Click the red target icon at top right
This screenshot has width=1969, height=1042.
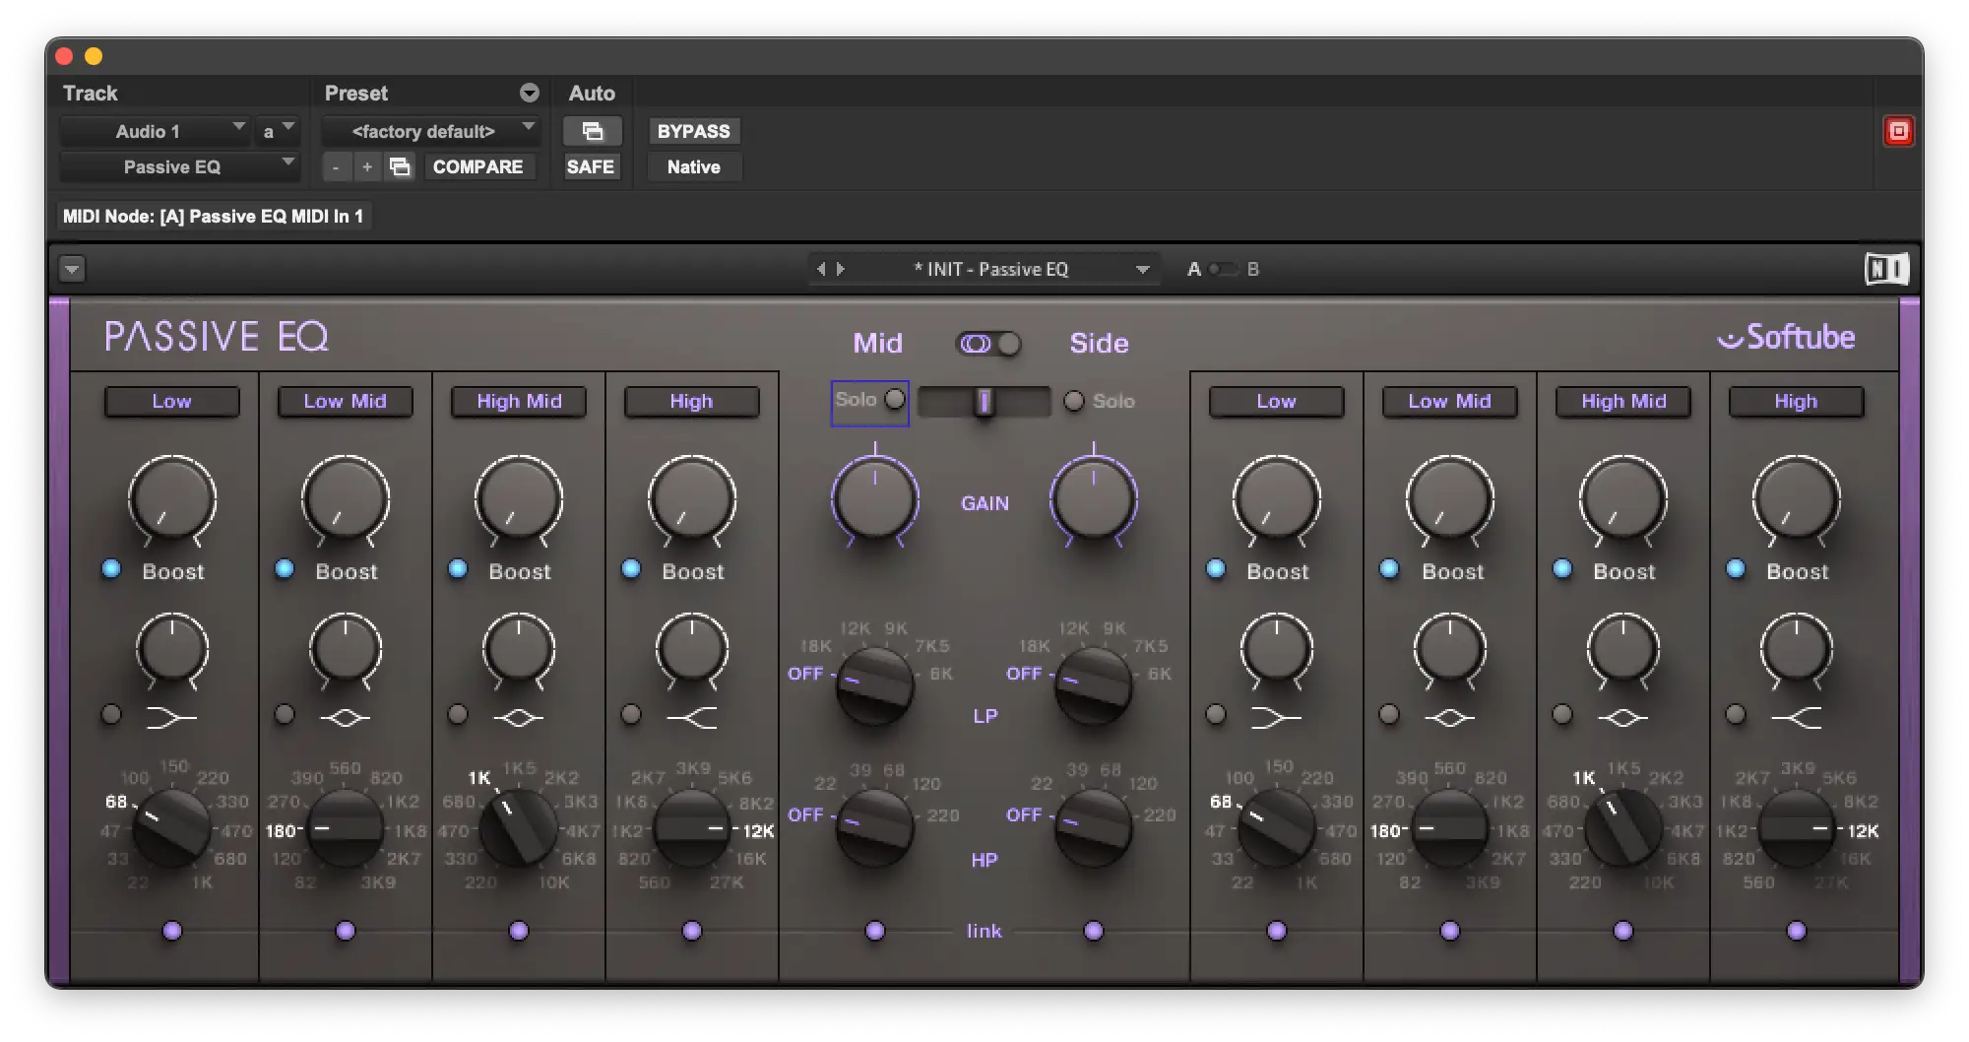point(1898,131)
